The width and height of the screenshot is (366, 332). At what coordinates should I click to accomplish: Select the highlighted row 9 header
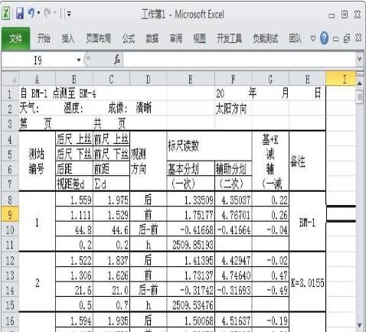click(x=10, y=214)
